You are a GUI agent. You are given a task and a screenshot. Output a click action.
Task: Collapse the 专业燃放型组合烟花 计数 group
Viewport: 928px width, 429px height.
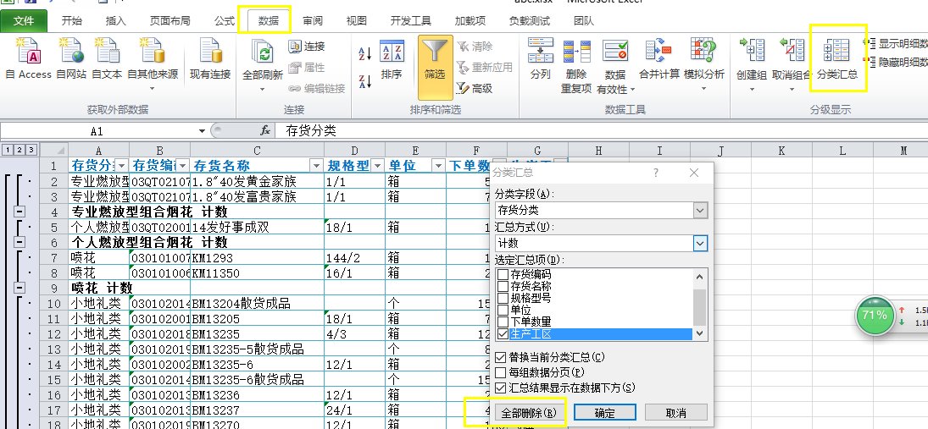click(19, 211)
